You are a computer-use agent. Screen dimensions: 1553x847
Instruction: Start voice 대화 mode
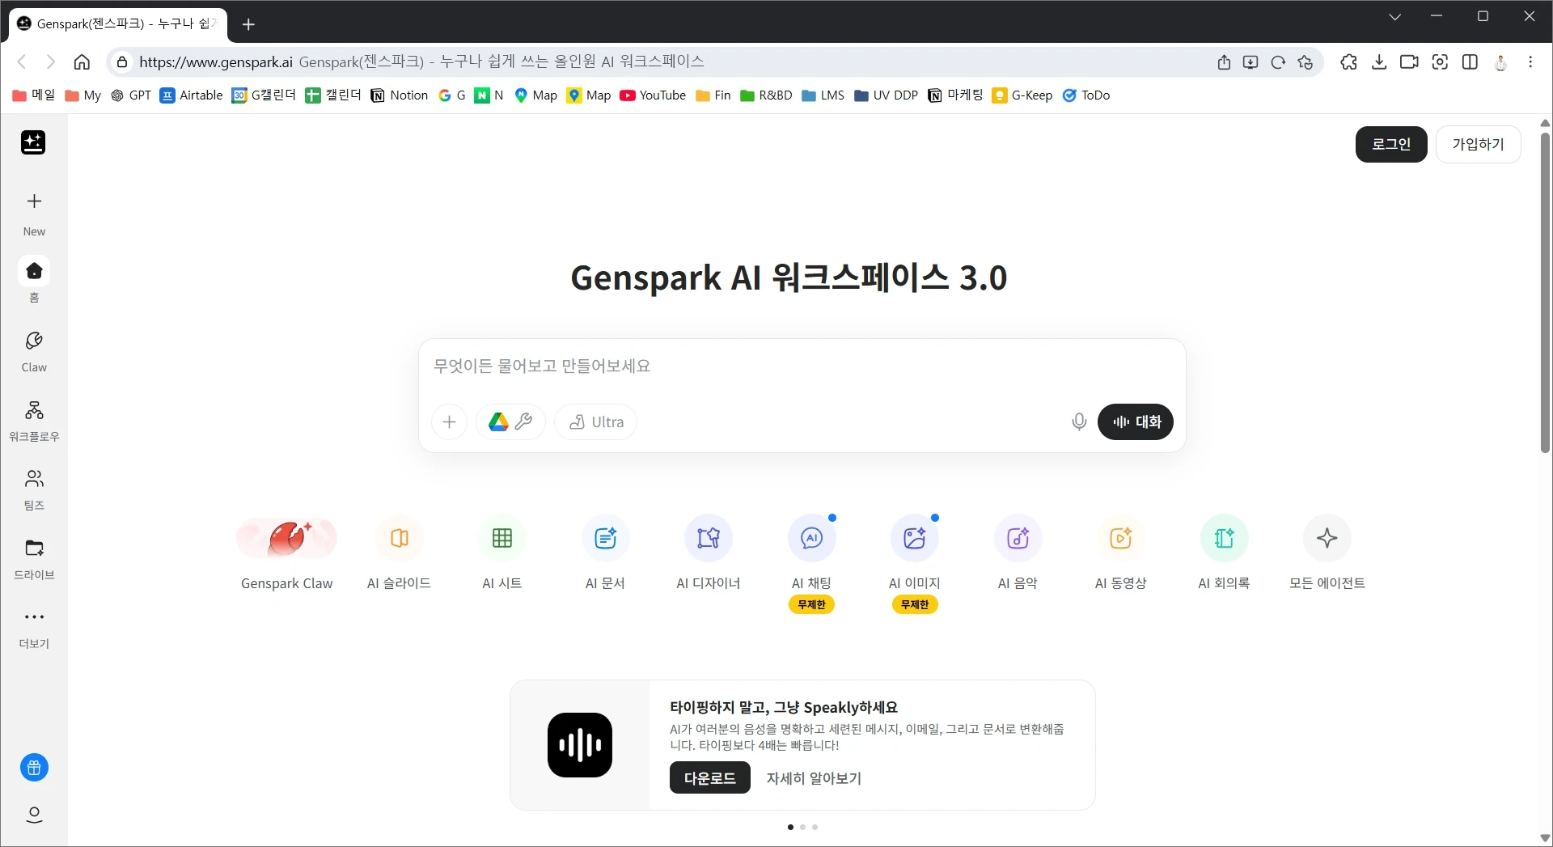point(1136,421)
